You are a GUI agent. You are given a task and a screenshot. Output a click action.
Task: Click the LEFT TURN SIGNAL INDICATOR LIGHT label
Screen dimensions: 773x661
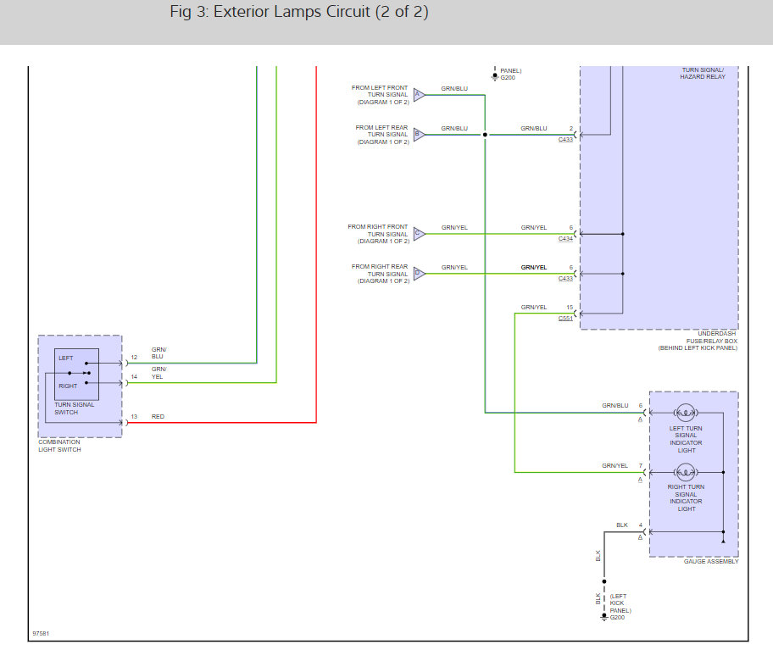point(686,439)
